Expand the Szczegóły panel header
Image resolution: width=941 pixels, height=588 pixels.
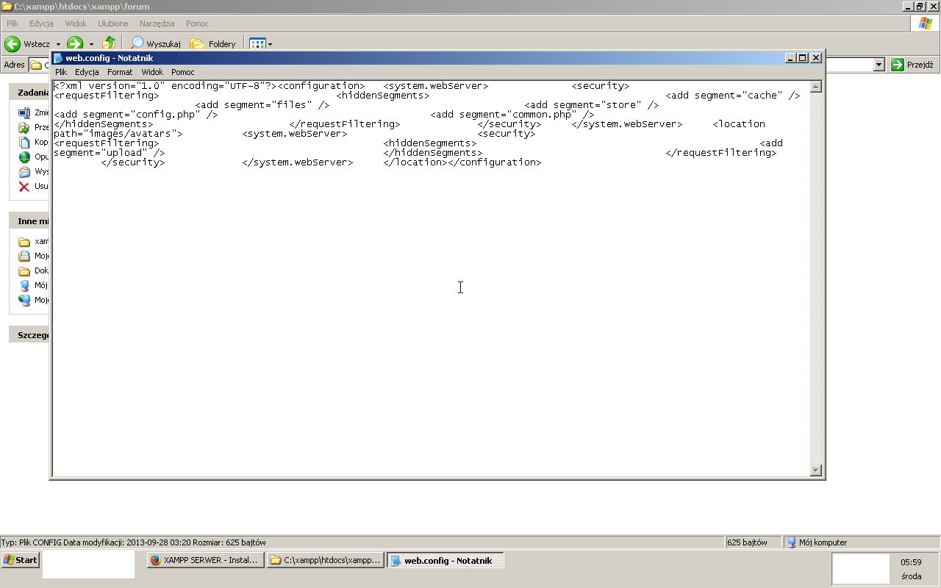click(x=29, y=335)
